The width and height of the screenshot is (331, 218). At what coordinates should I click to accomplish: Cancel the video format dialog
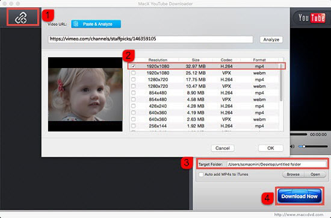click(223, 148)
